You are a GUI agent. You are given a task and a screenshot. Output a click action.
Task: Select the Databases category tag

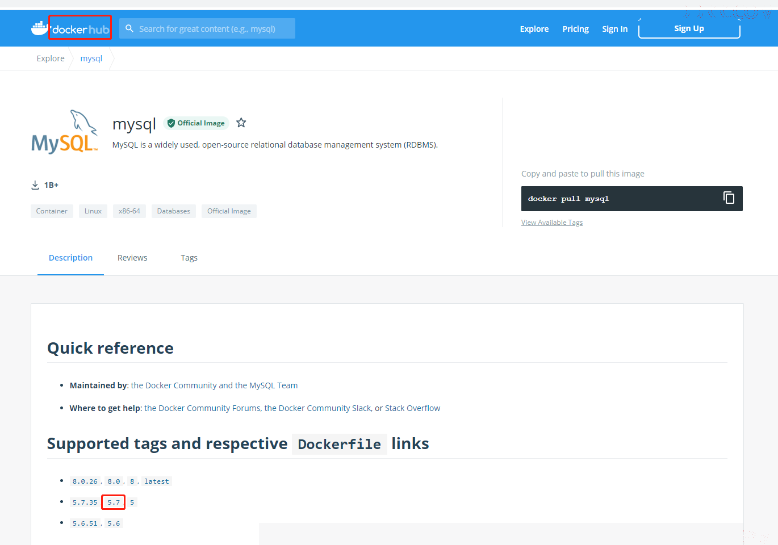[174, 211]
